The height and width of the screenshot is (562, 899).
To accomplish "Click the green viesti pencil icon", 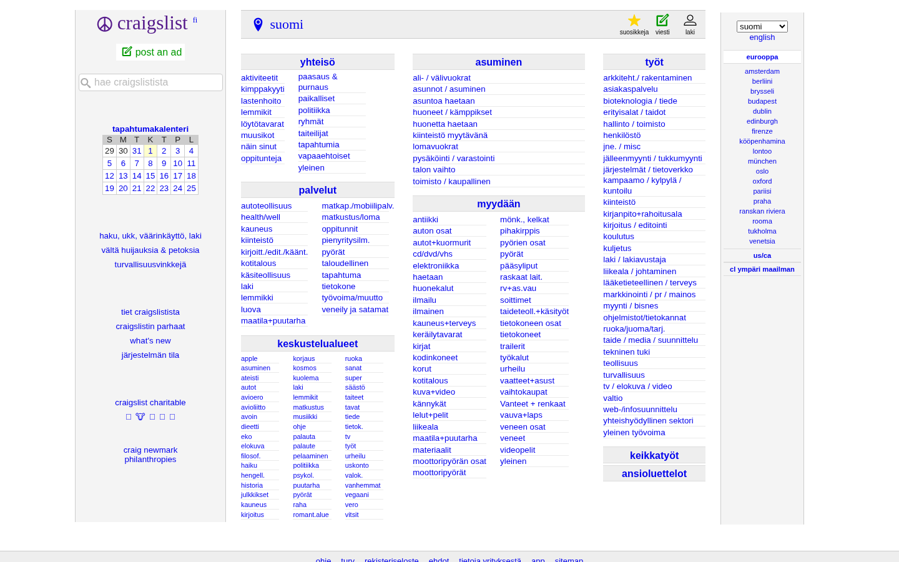I will [662, 20].
